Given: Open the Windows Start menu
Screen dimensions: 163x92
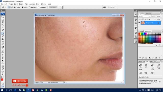Looking at the screenshot, I should (x=2, y=90).
